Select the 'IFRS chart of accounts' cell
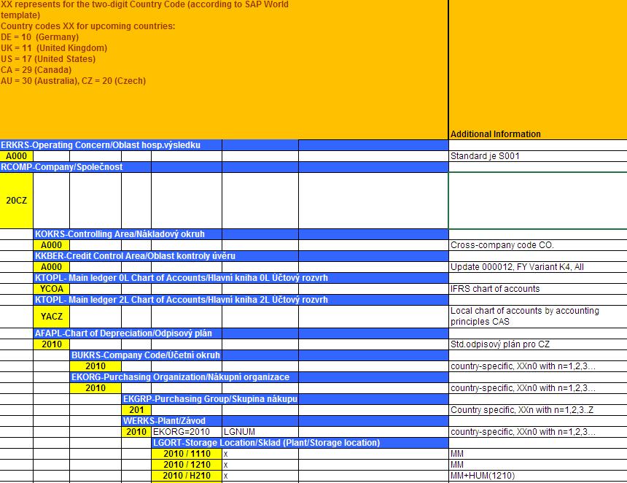627x483 pixels. pos(537,289)
